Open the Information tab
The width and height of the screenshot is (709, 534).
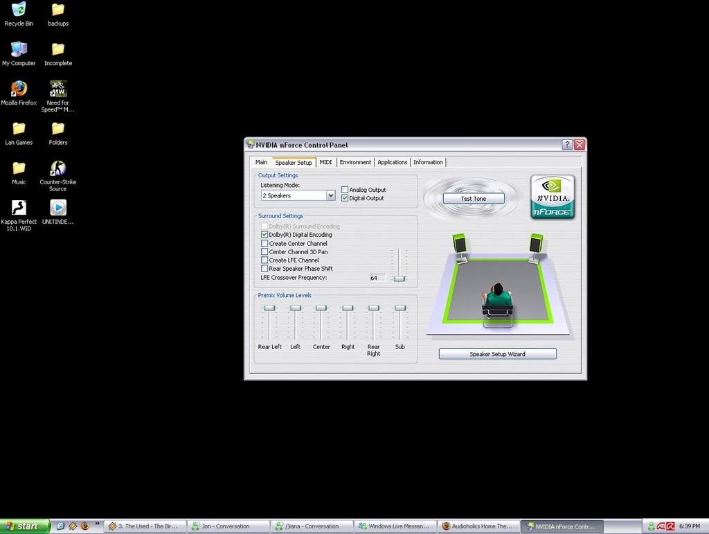428,162
